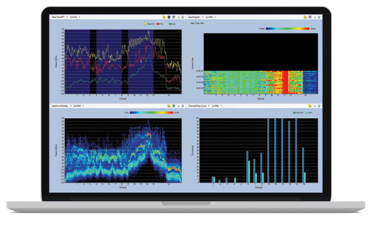Click the yellow add icon in Spectrogram panel
The height and width of the screenshot is (226, 377).
pos(305,17)
